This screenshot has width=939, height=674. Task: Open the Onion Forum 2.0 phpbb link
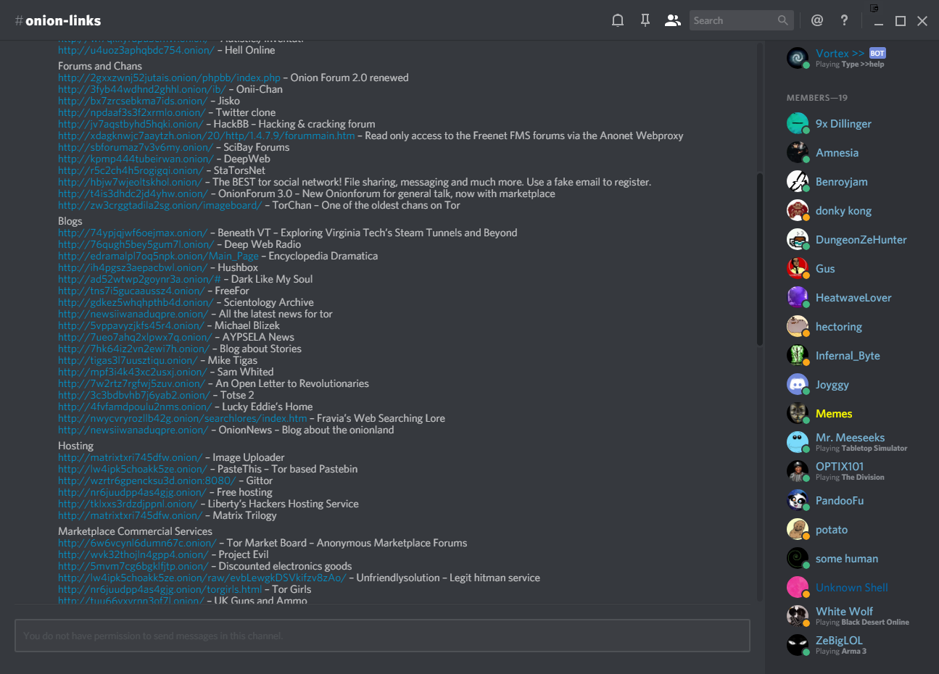click(x=169, y=78)
